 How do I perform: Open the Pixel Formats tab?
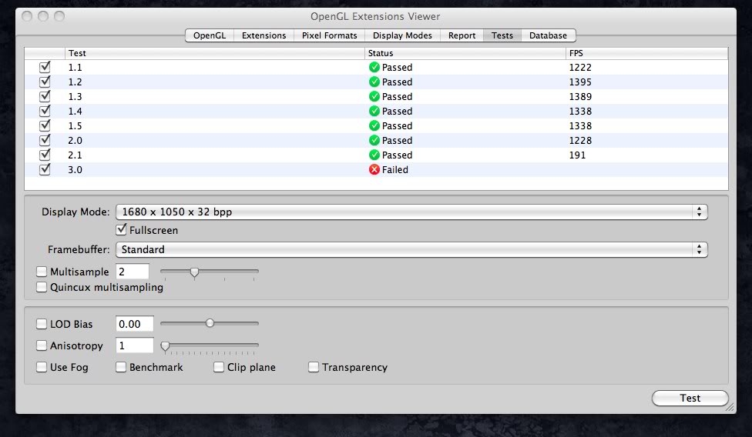330,35
